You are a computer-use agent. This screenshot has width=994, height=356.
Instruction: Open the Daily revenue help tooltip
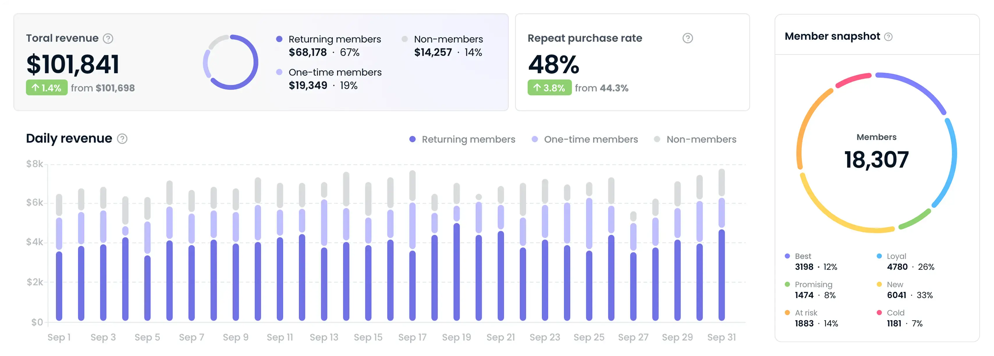point(122,139)
